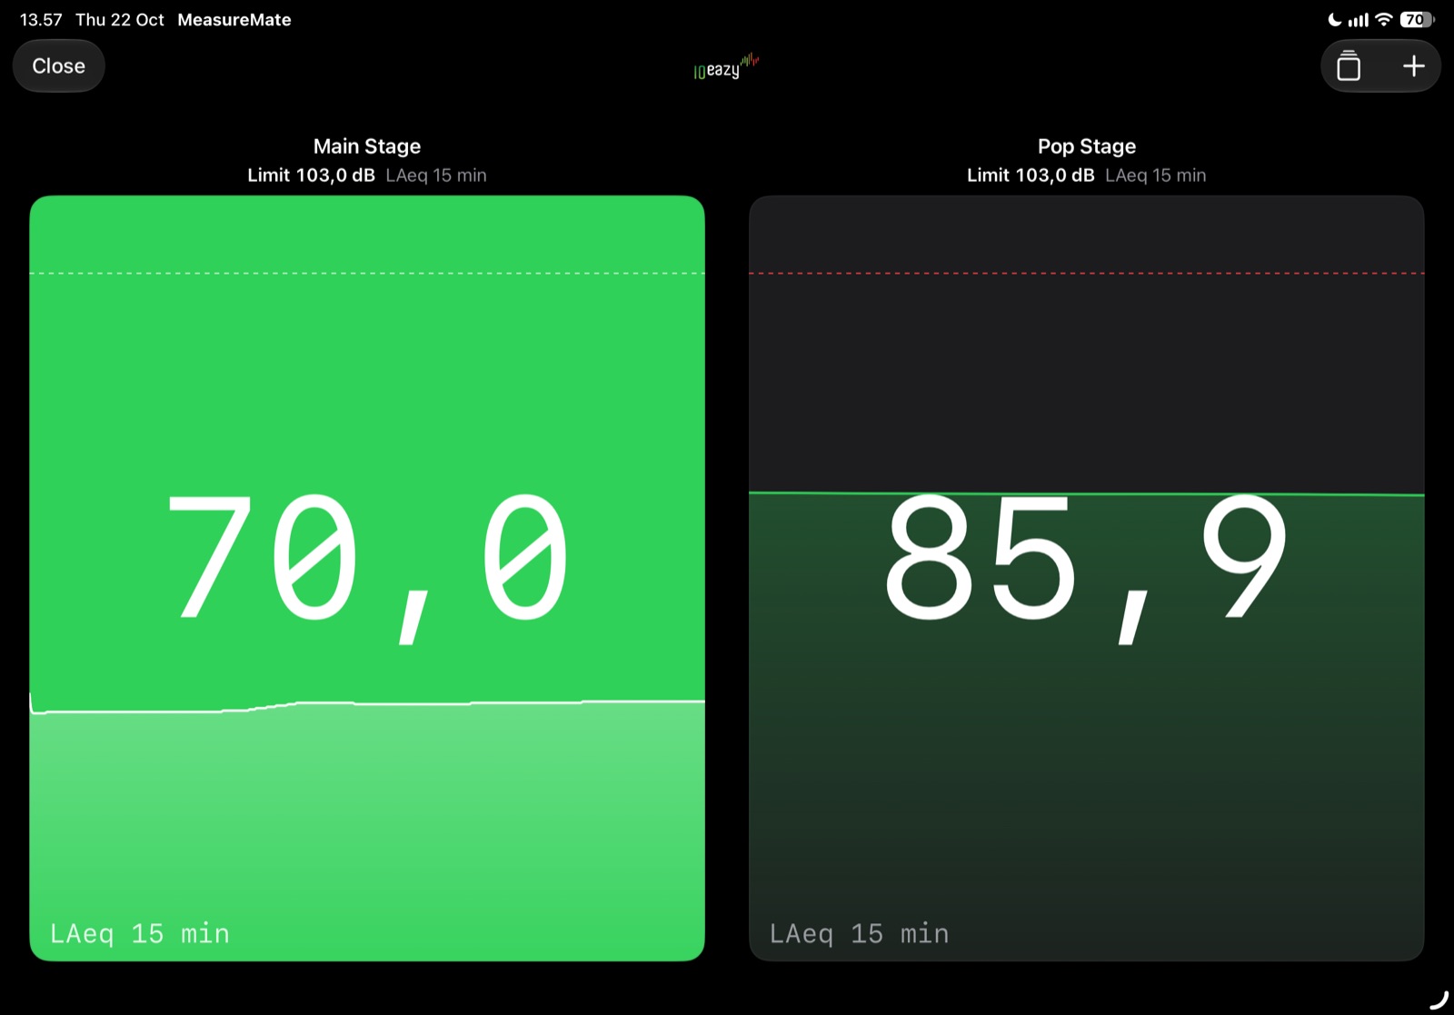1454x1015 pixels.
Task: Tap the Do Not Disturb moon icon
Action: (x=1334, y=19)
